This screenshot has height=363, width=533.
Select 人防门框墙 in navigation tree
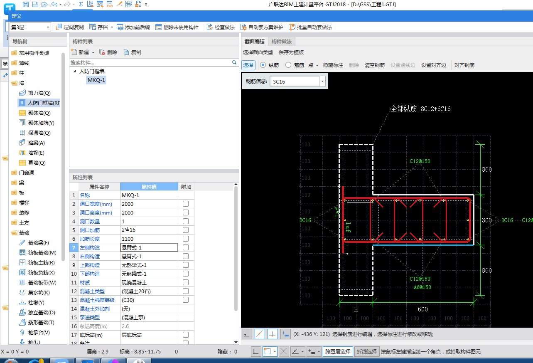39,103
